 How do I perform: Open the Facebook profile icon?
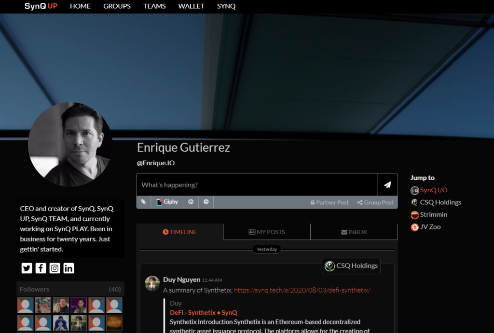[41, 268]
